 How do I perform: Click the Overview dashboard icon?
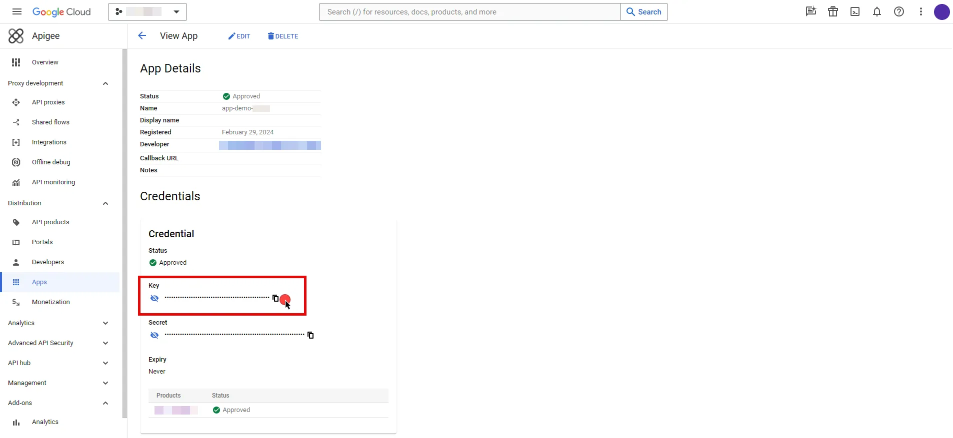click(x=16, y=62)
